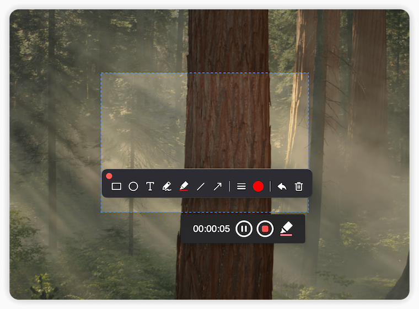419x309 pixels.
Task: Pause the screen recording
Action: pos(244,228)
